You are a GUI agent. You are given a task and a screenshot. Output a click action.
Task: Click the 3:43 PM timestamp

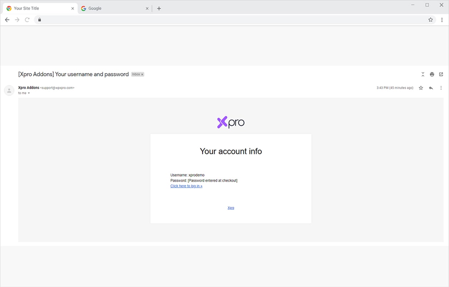pos(395,88)
